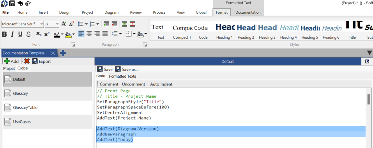Select the GlossaryTable template

48,107
